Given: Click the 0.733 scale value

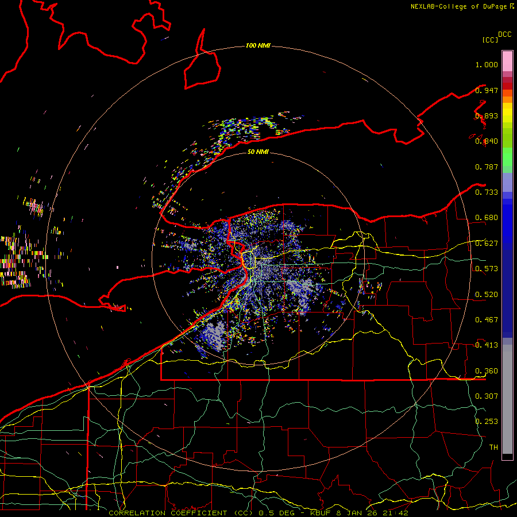Looking at the screenshot, I should pos(487,192).
